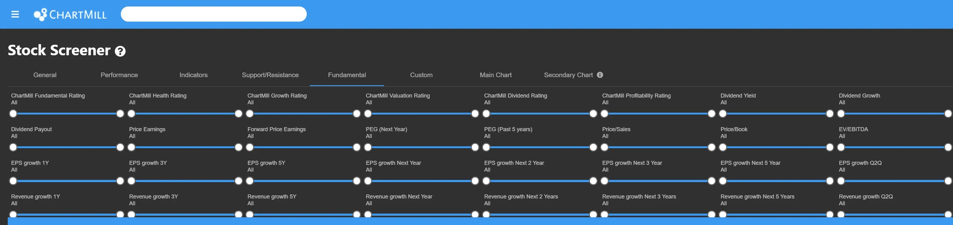Open the Performance tab

119,75
